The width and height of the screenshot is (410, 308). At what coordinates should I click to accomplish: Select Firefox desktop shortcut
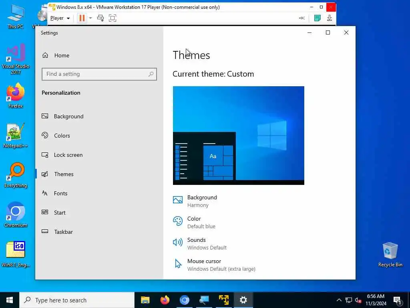click(x=16, y=96)
